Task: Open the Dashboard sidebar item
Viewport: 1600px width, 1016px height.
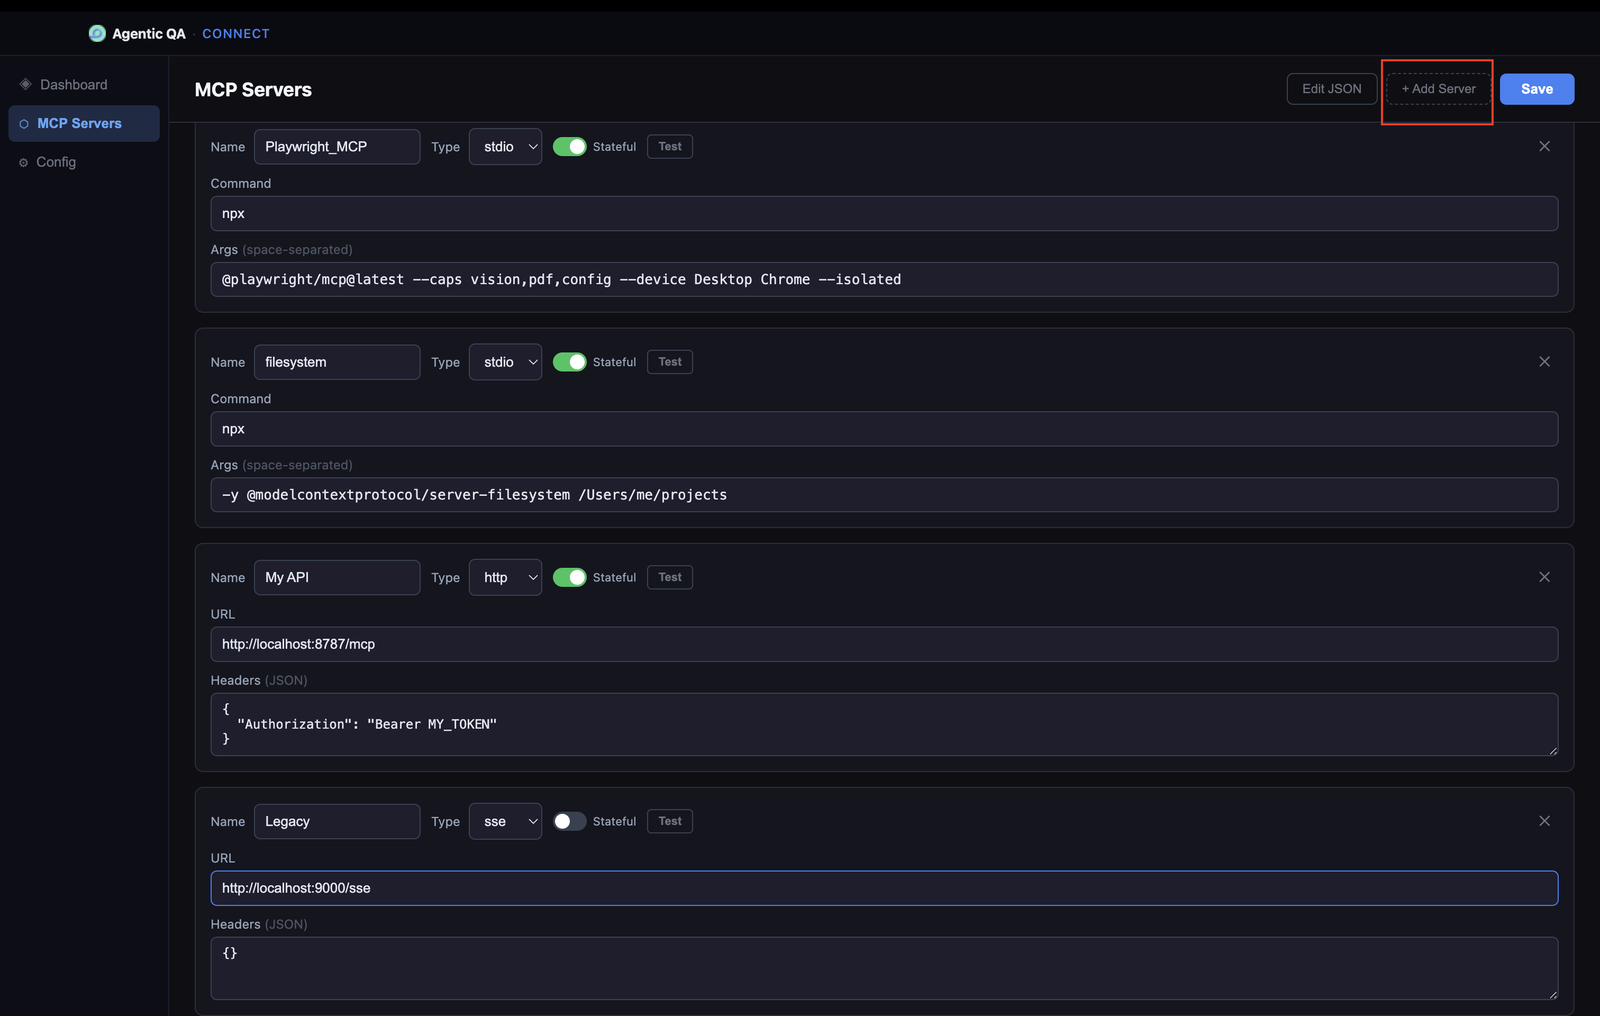Action: pos(84,84)
